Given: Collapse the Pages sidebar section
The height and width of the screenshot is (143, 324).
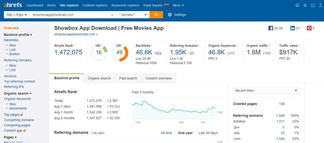Looking at the screenshot, I should pos(10,137).
